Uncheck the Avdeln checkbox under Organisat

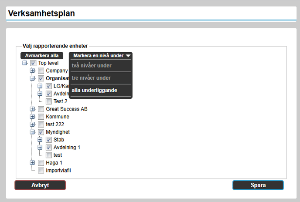pyautogui.click(x=48, y=94)
